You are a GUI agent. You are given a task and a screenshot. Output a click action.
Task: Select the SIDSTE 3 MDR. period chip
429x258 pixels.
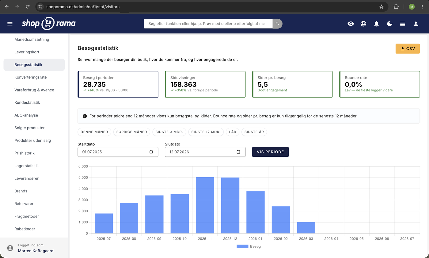169,132
